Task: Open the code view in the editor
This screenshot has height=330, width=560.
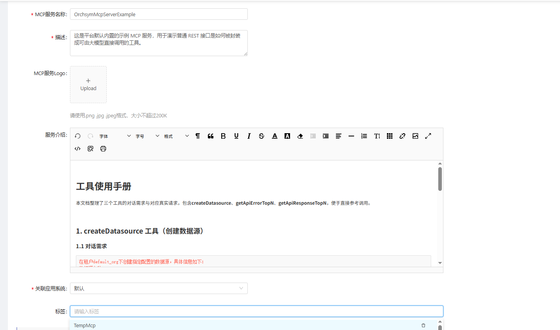Action: (77, 148)
